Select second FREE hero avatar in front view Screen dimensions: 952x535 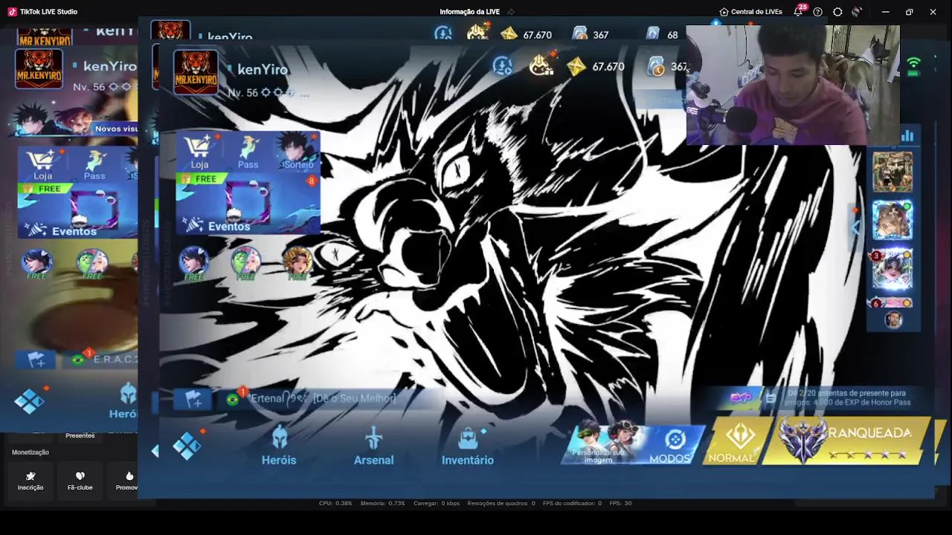[x=245, y=263]
